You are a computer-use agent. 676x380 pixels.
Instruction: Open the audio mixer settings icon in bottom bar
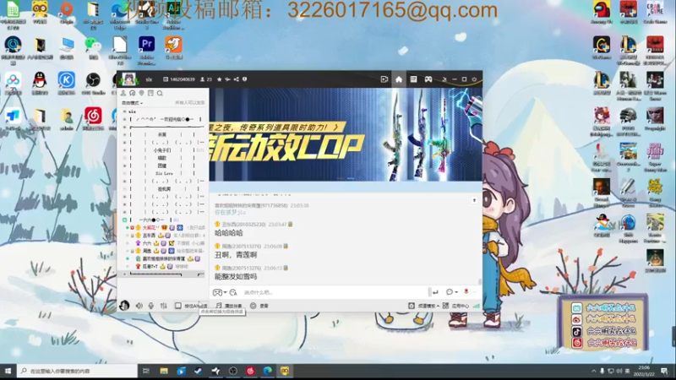163,306
